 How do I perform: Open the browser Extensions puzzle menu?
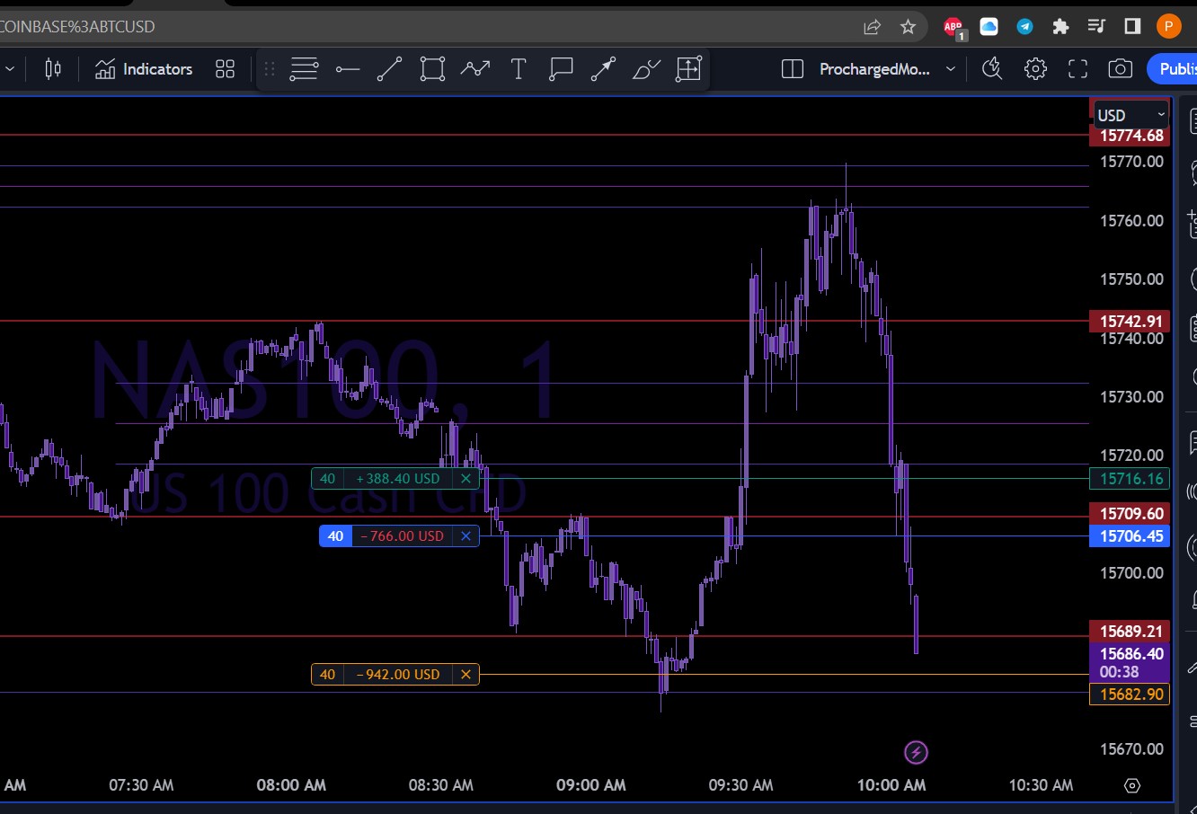1060,27
